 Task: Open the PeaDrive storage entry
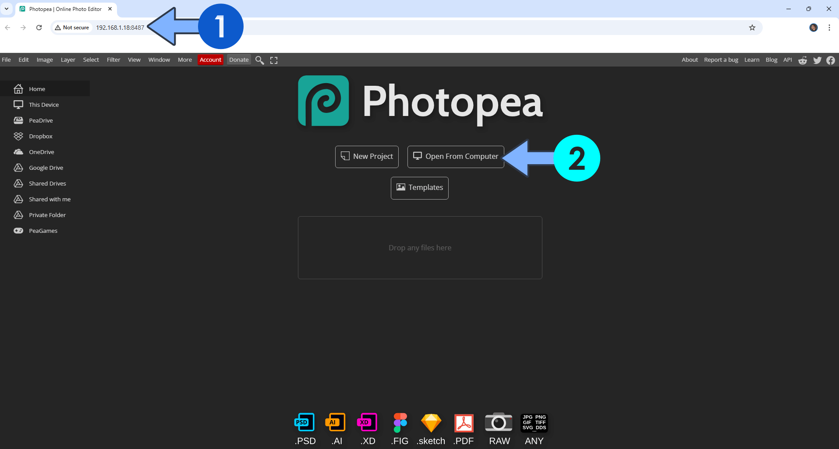click(45, 120)
